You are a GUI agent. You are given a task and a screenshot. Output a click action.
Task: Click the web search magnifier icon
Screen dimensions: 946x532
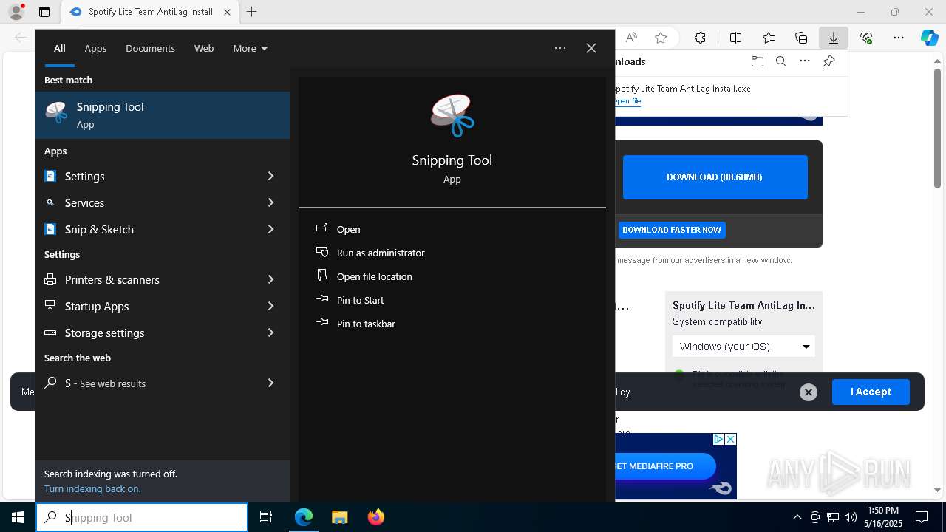(50, 383)
